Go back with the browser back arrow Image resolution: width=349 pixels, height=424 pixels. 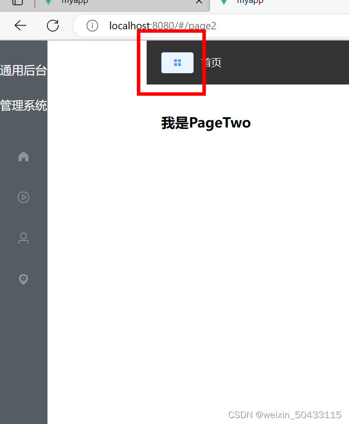[21, 25]
